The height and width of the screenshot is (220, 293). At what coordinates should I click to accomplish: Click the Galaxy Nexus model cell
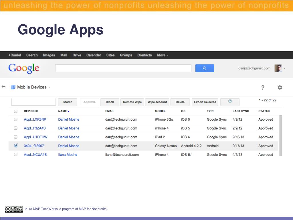[166, 146]
